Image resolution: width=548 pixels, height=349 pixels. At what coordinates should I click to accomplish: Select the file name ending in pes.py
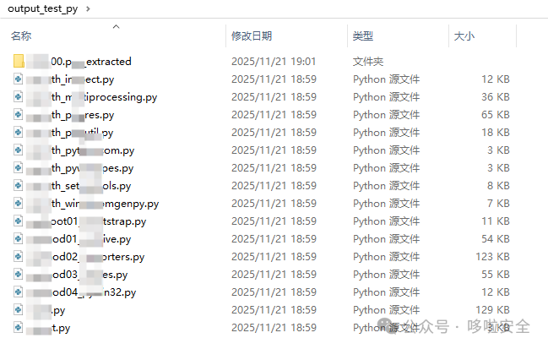[92, 168]
